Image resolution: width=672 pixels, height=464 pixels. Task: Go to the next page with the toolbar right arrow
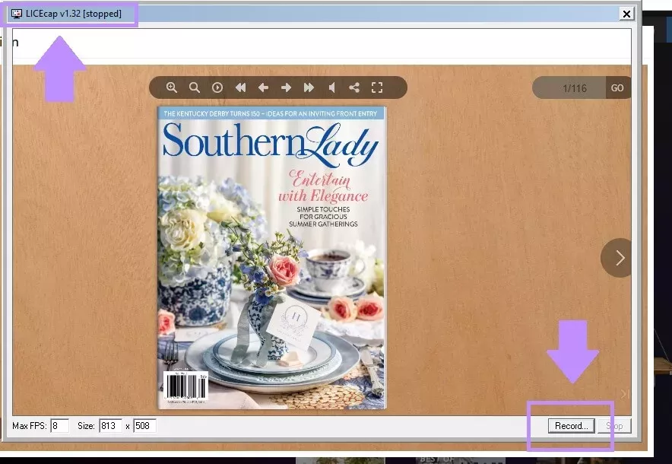(x=286, y=87)
